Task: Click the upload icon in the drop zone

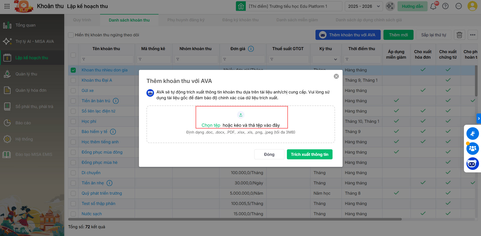Action: [241, 115]
